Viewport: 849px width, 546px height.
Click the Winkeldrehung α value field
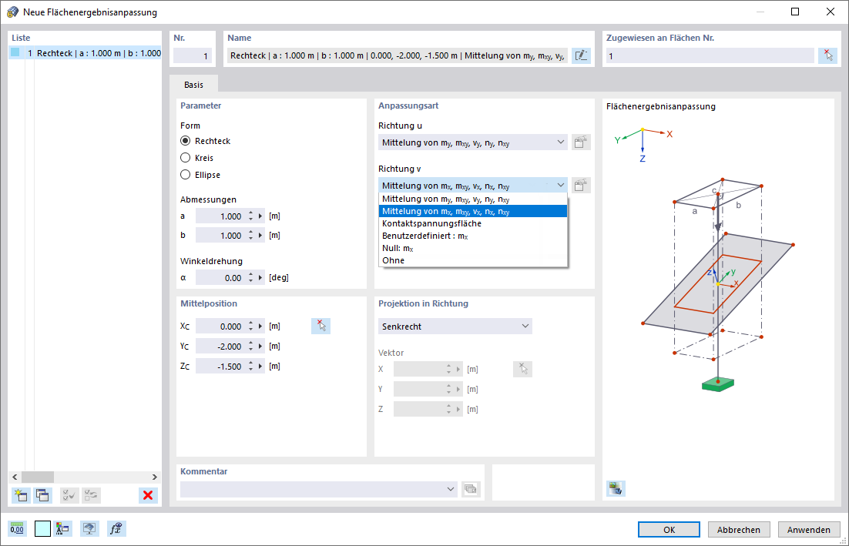tap(220, 277)
